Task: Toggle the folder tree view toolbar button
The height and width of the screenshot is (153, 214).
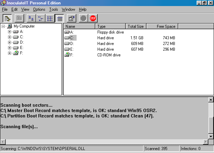Action: click(7, 18)
